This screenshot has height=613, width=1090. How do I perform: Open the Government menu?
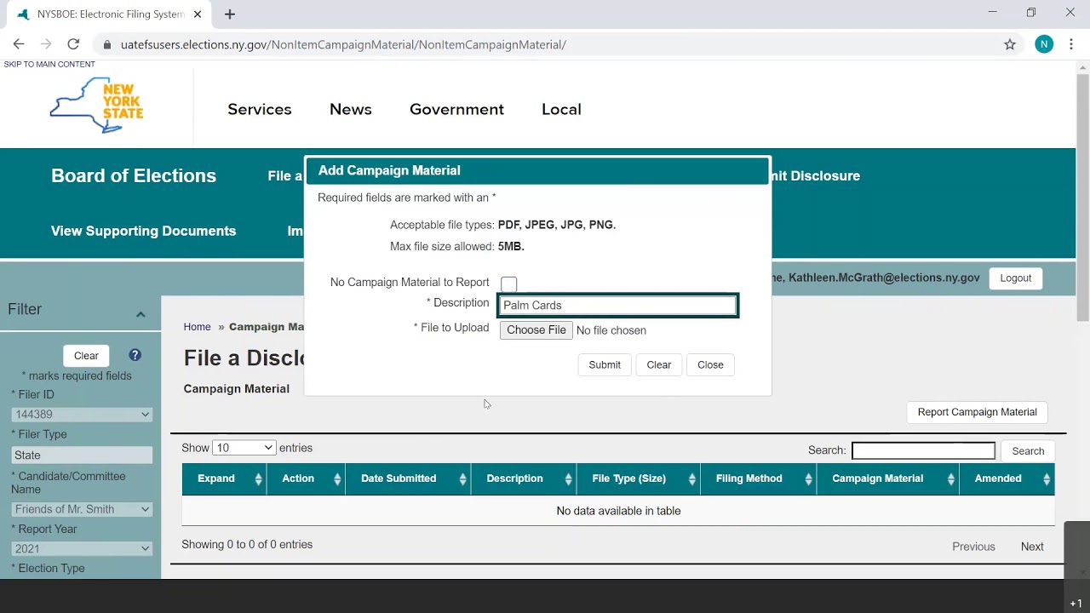tap(456, 109)
